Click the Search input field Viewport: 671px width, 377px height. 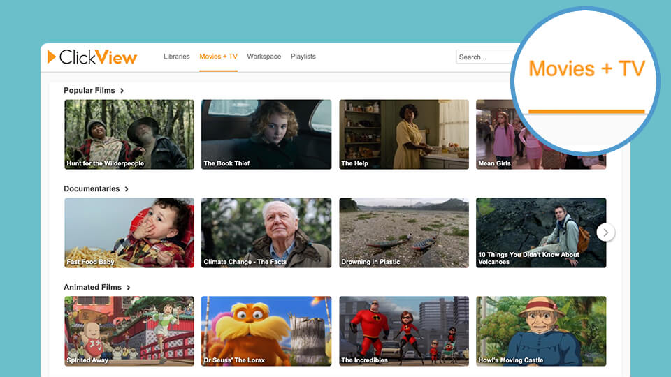coord(484,57)
